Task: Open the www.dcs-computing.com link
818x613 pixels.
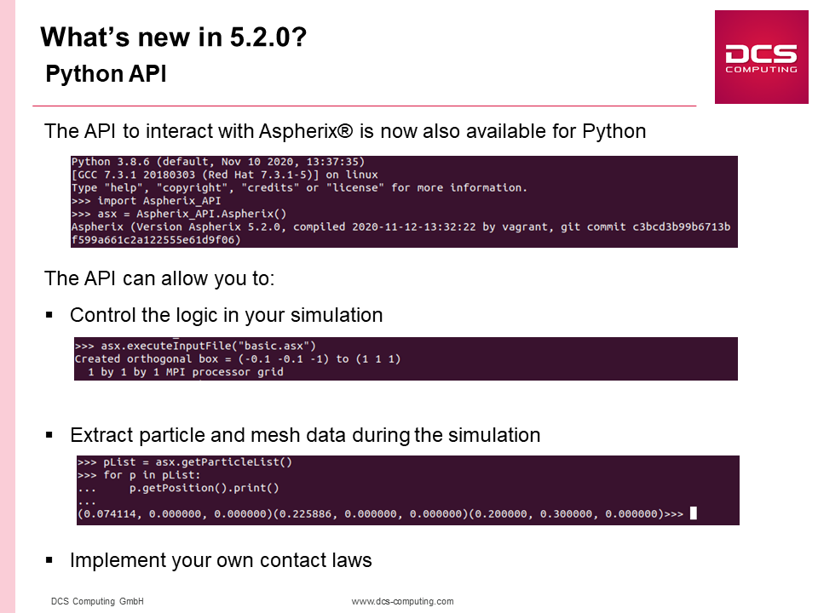Action: [402, 601]
